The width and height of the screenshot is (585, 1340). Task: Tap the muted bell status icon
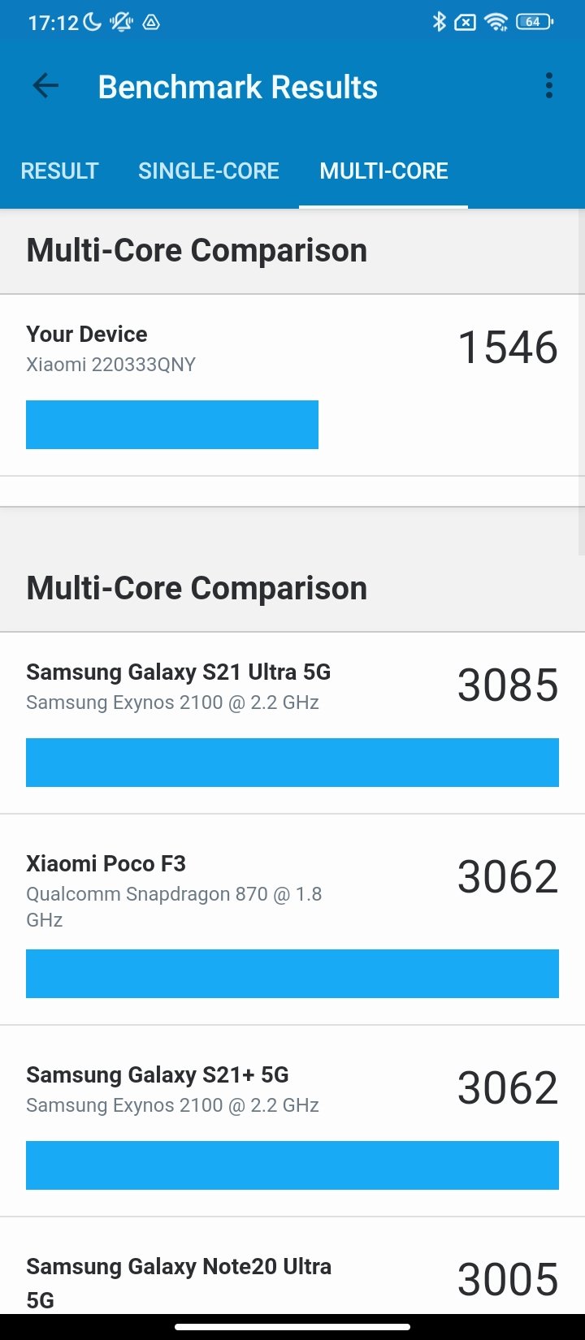[122, 22]
